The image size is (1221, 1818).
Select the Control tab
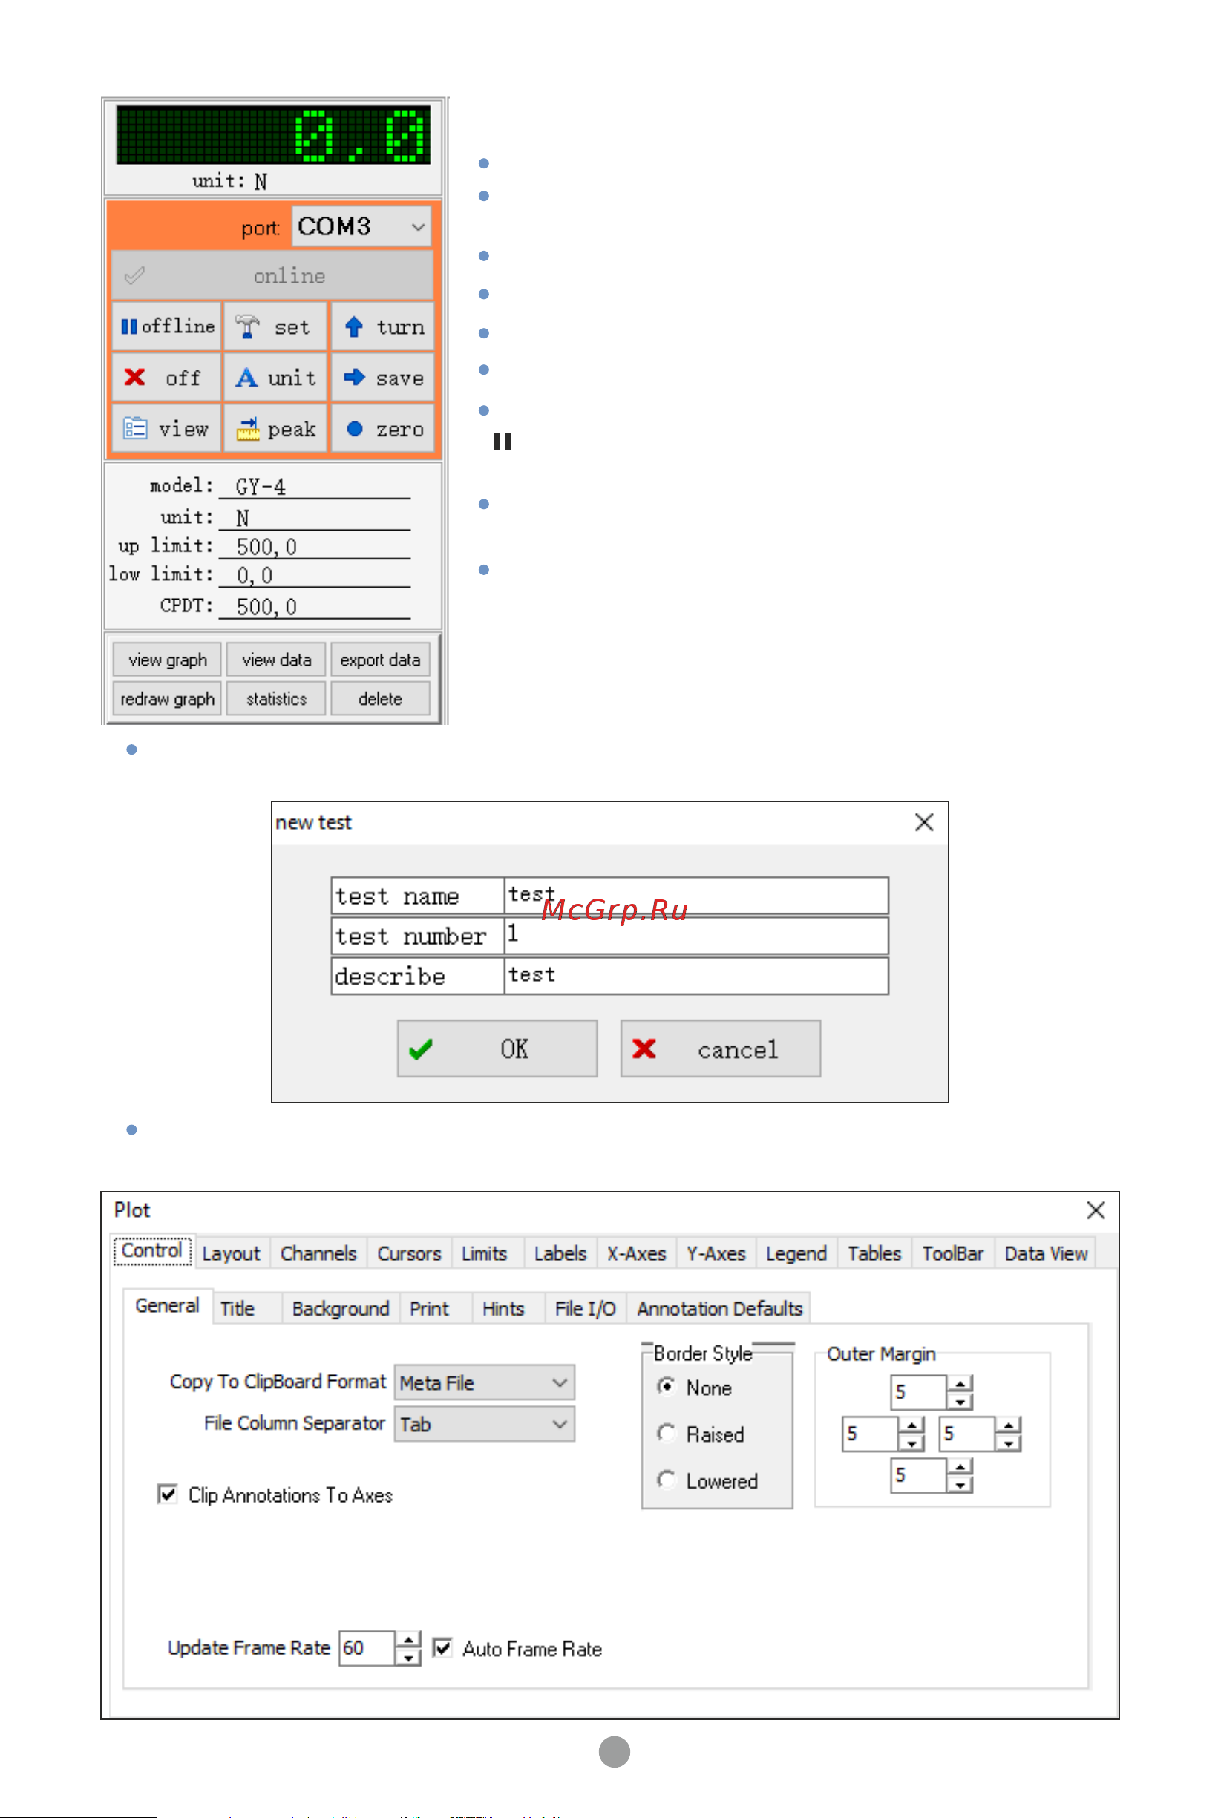[153, 1250]
